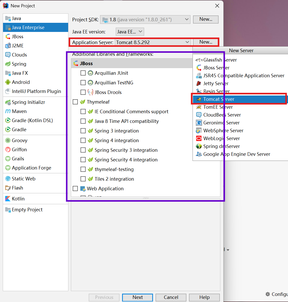Click the Help button
Viewport: 288px width, 302px height.
tap(204, 297)
